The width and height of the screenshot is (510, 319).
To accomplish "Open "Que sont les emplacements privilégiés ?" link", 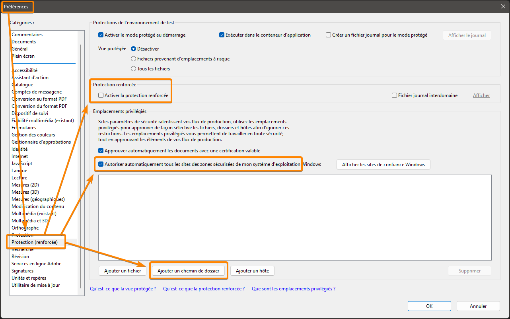I will point(293,288).
